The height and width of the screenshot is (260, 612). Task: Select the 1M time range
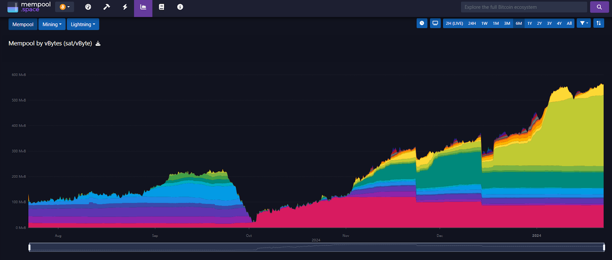tap(496, 23)
